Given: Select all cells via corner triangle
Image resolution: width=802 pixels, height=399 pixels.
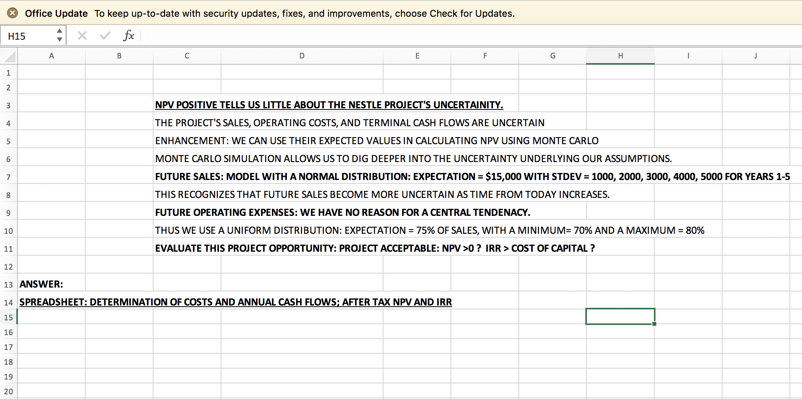Looking at the screenshot, I should pos(9,56).
